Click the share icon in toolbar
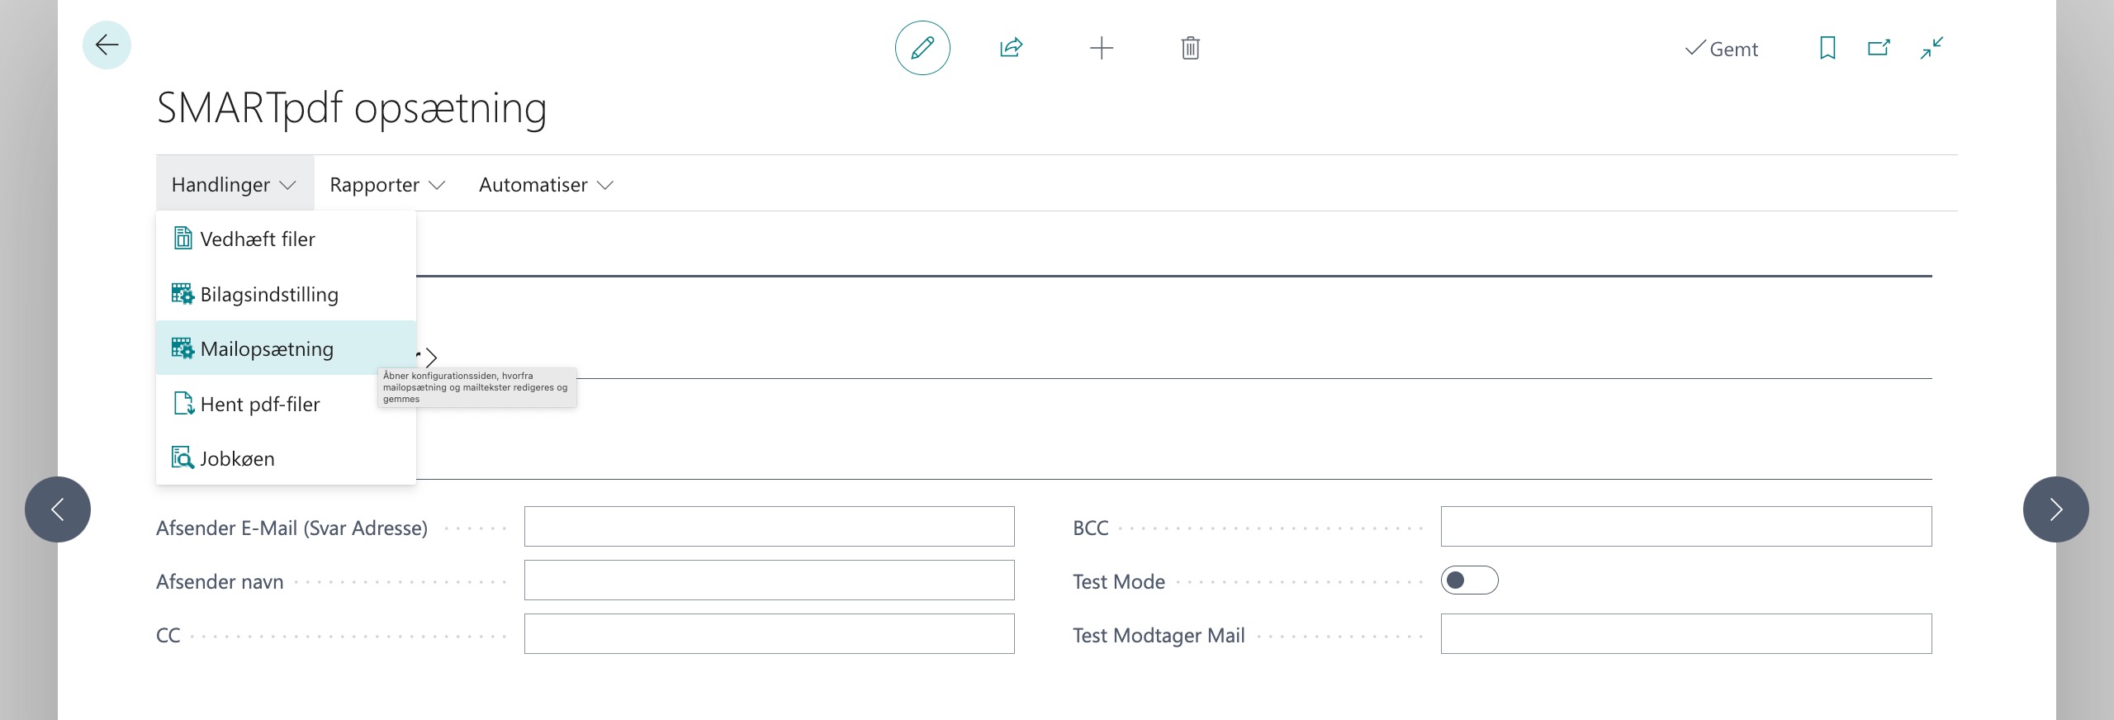 point(1011,48)
